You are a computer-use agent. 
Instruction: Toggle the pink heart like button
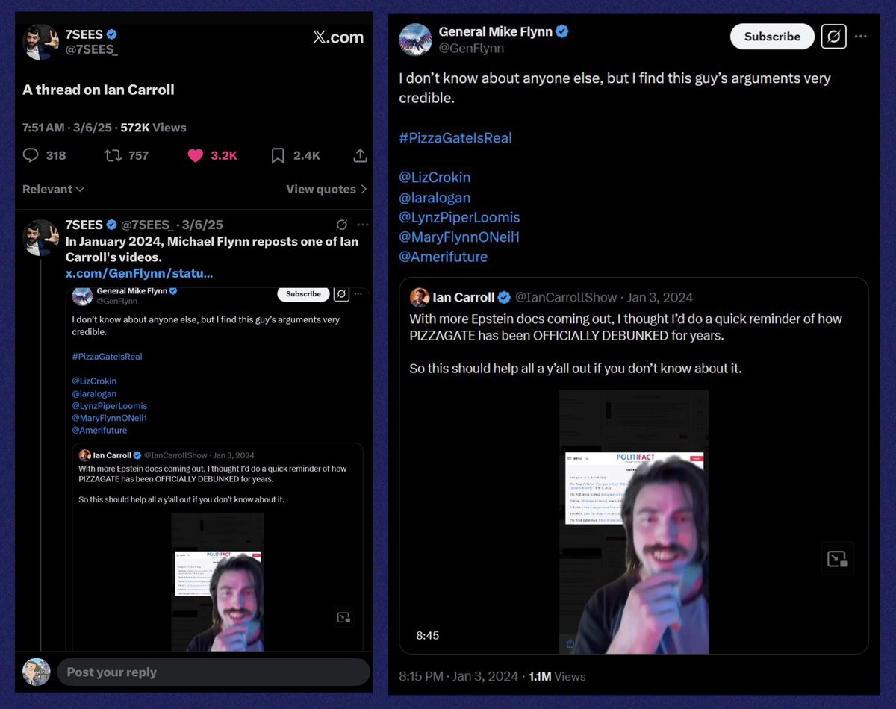click(196, 155)
